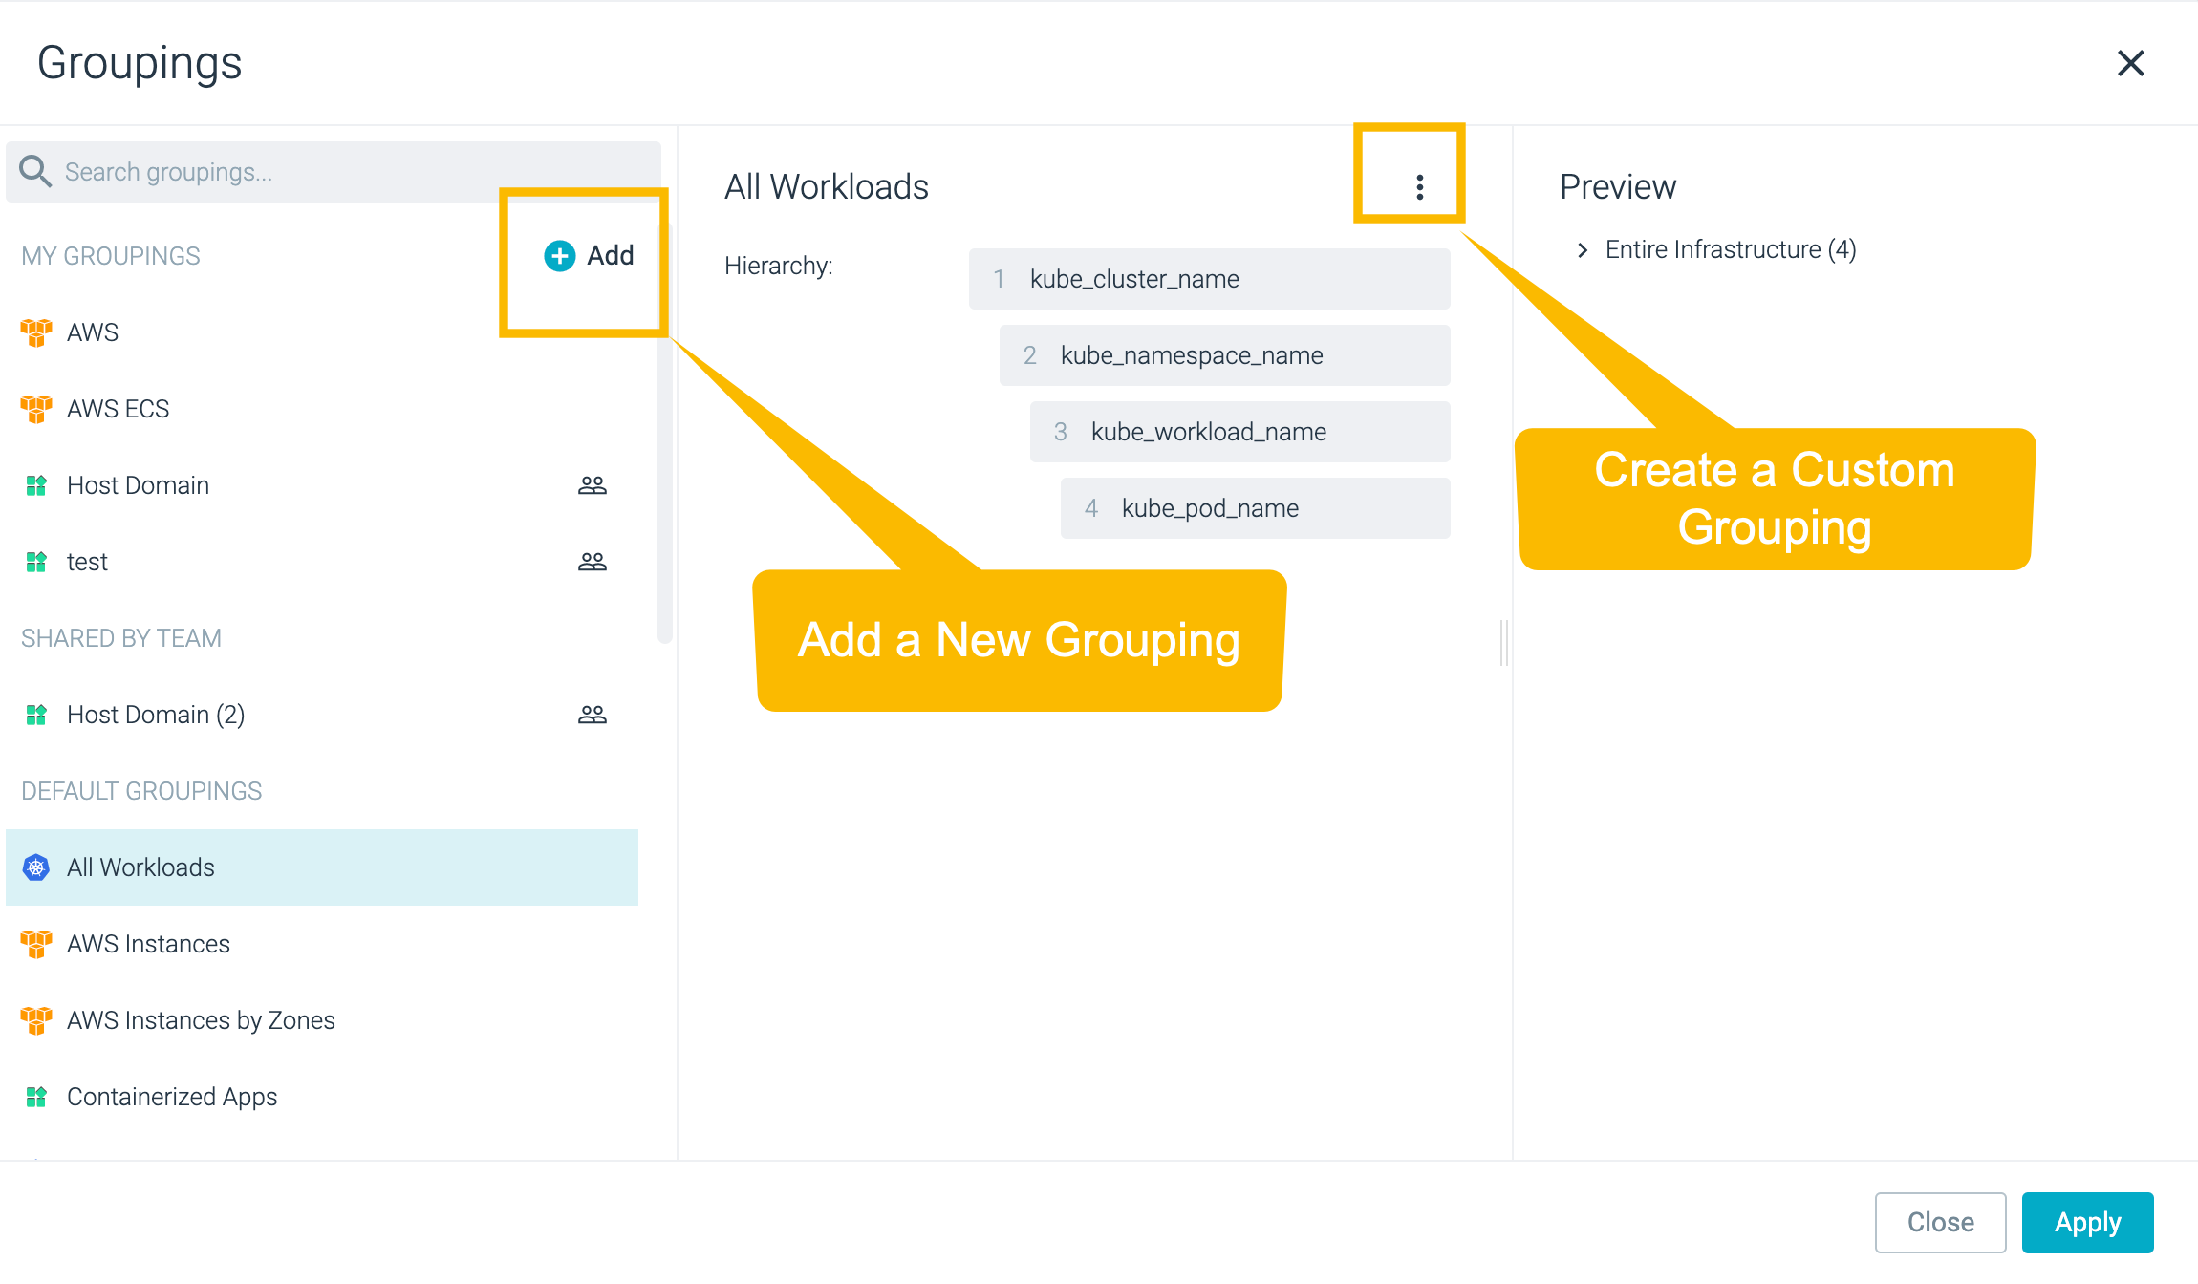This screenshot has width=2198, height=1284.
Task: Click the DEFAULT GROUPINGS section header
Action: 141,791
